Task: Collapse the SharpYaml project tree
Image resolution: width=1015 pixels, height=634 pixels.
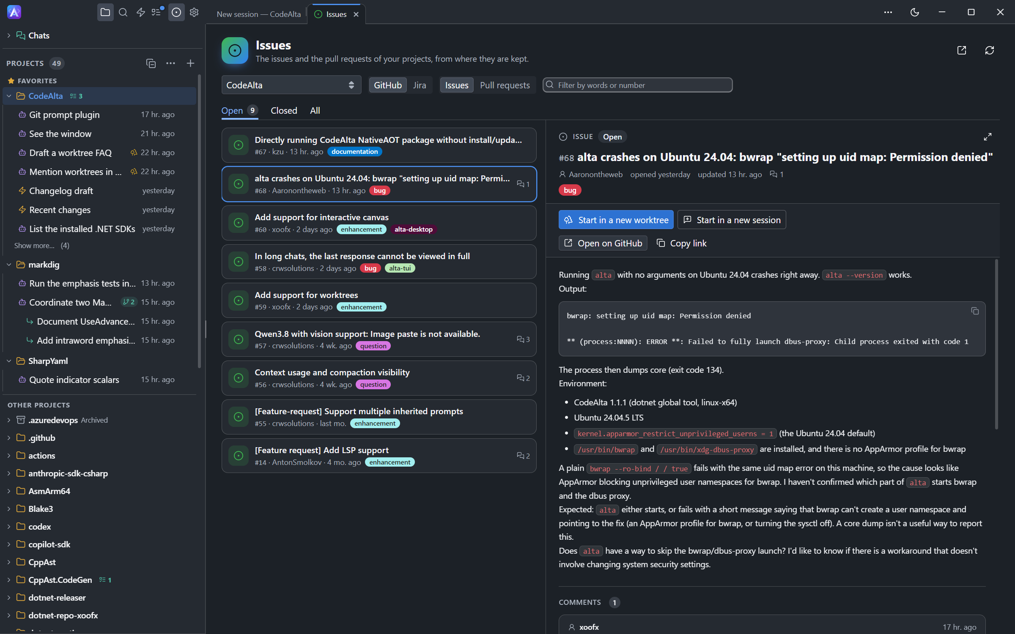Action: coord(8,361)
